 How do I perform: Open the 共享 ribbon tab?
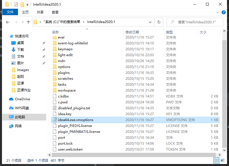[40, 12]
